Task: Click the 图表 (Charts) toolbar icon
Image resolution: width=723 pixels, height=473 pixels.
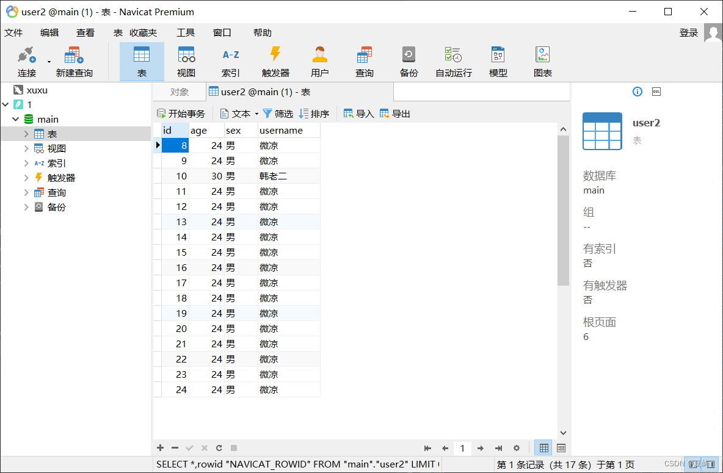Action: tap(542, 60)
